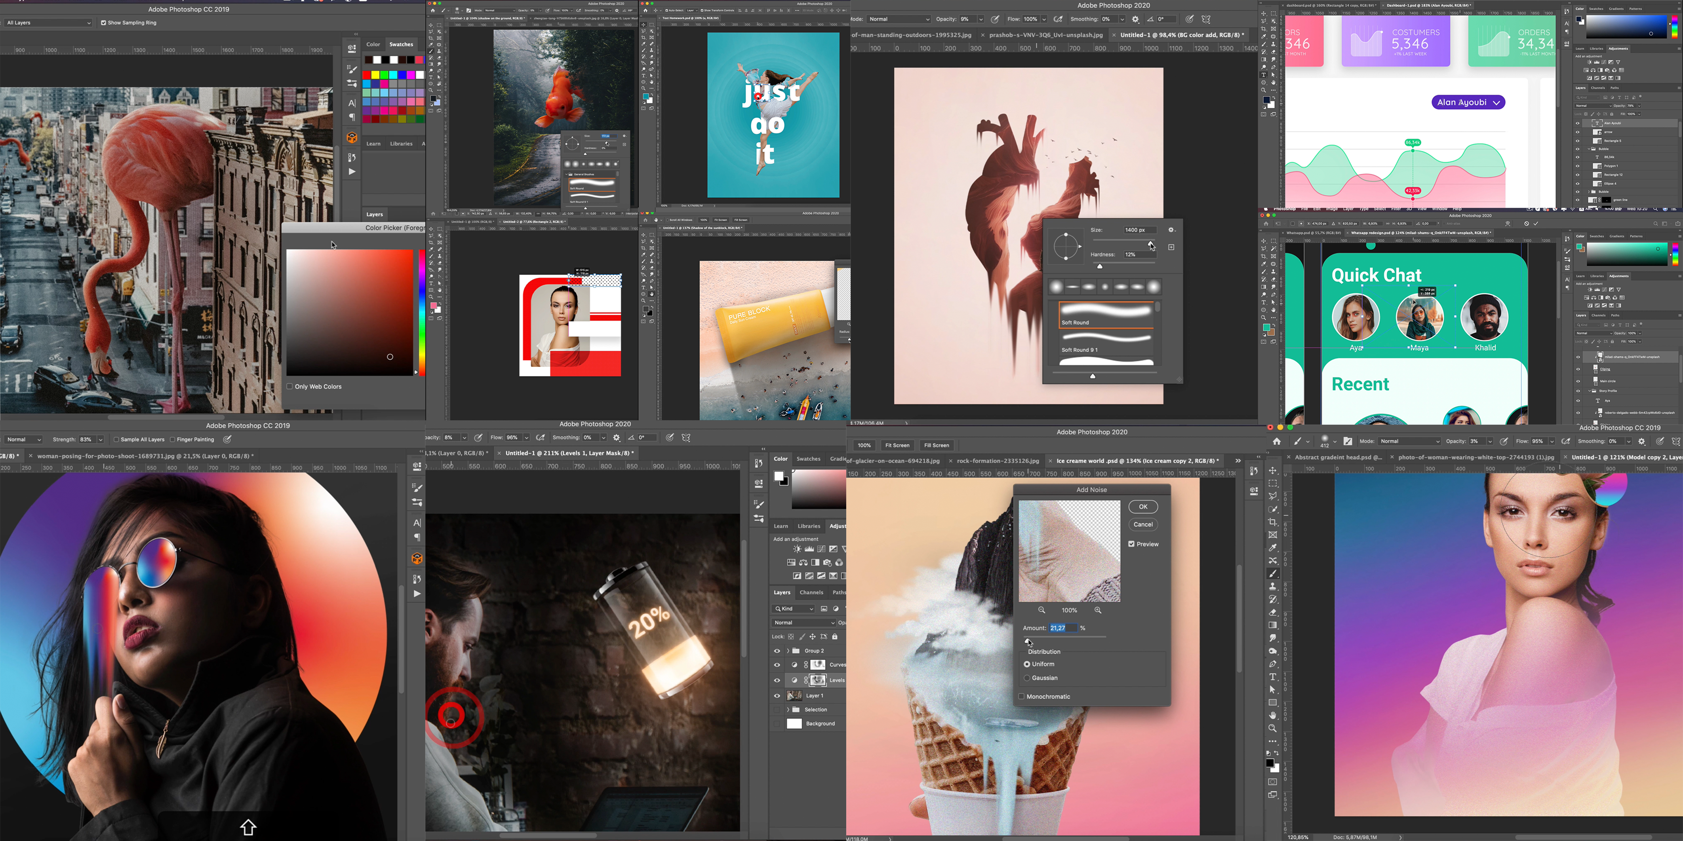The image size is (1683, 841).
Task: Click OK in the Add Noise dialog
Action: click(1143, 507)
